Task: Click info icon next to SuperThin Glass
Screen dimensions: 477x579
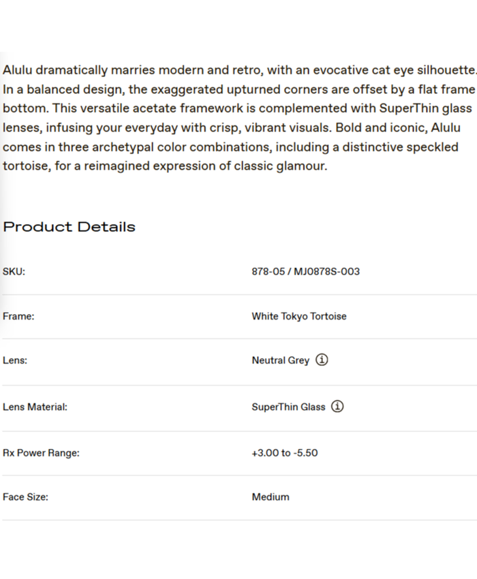Action: point(337,407)
